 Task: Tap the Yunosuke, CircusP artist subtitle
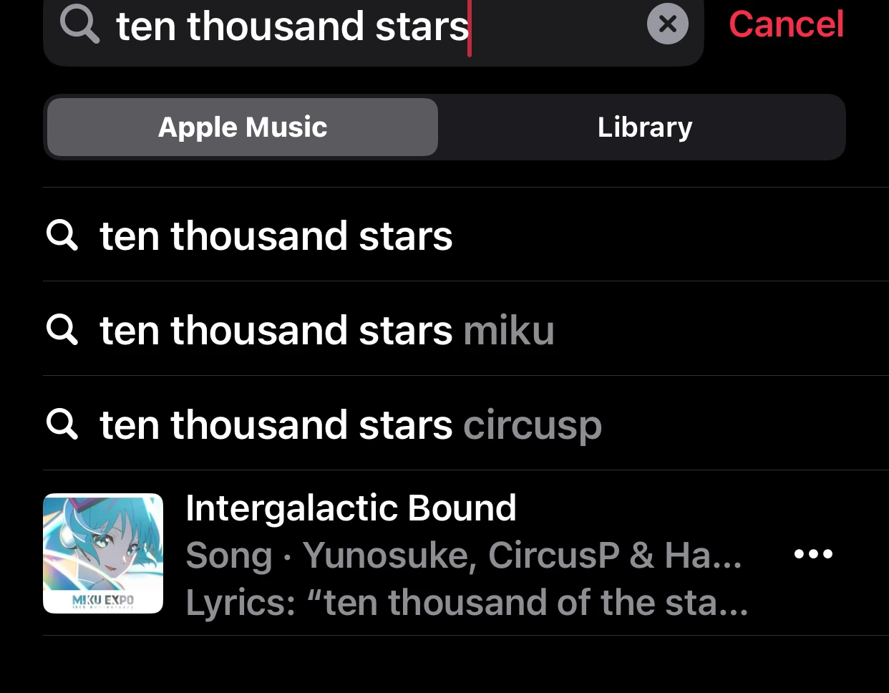click(464, 555)
